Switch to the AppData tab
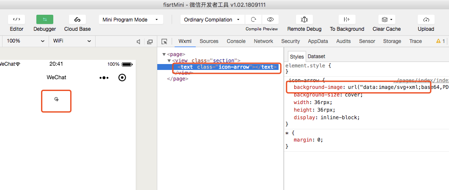This screenshot has height=190, width=449. pos(318,41)
